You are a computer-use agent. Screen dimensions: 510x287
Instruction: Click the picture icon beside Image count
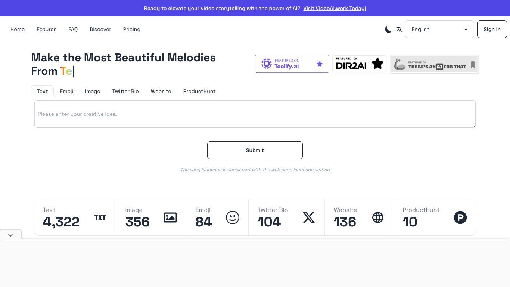click(x=170, y=217)
